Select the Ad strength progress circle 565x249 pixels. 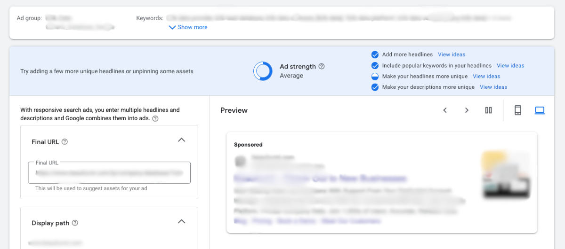point(263,71)
